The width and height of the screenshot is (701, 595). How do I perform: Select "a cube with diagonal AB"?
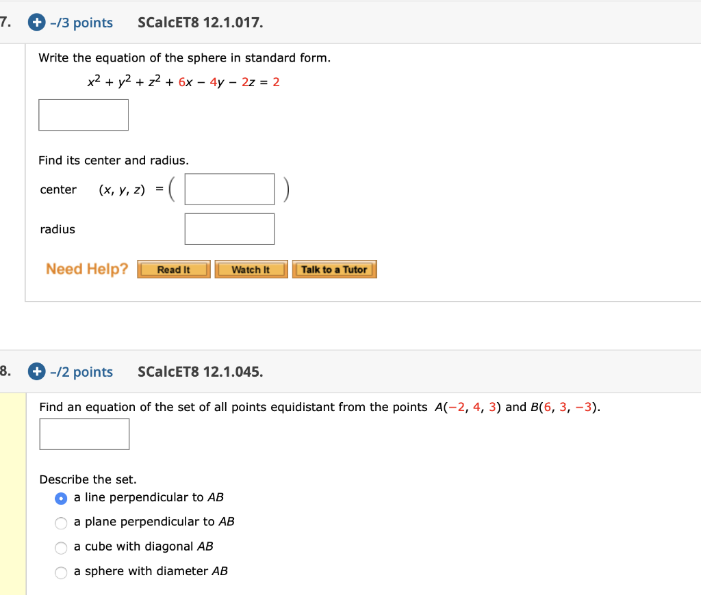click(x=60, y=548)
